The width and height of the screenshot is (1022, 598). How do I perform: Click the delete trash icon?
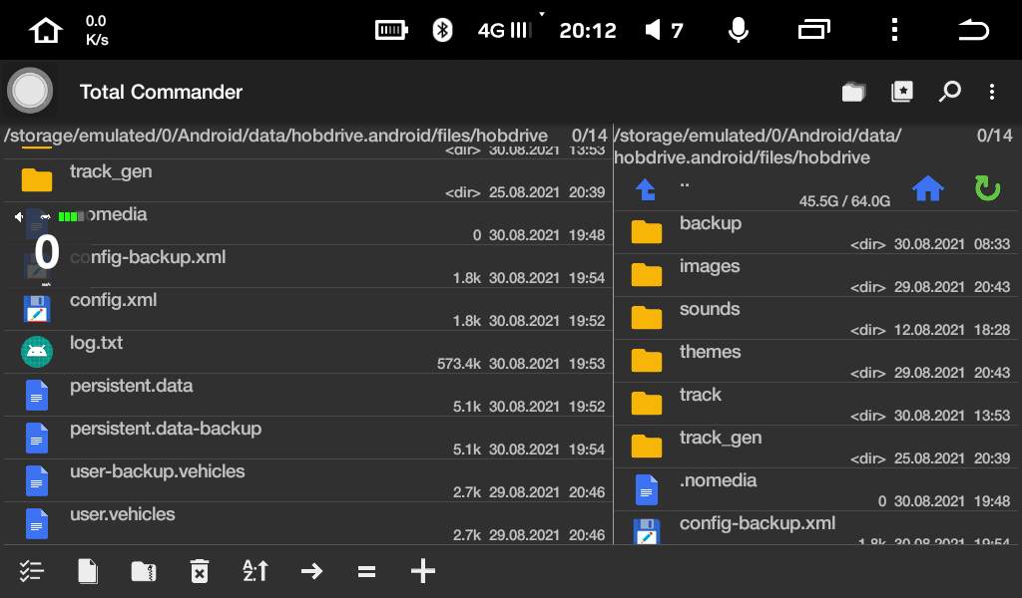[x=200, y=571]
